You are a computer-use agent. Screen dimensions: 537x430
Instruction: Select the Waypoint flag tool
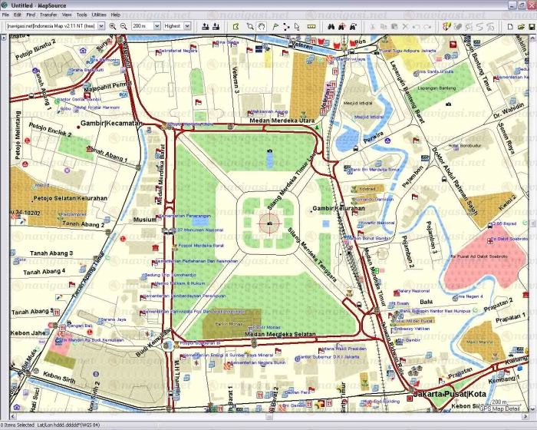tap(274, 26)
